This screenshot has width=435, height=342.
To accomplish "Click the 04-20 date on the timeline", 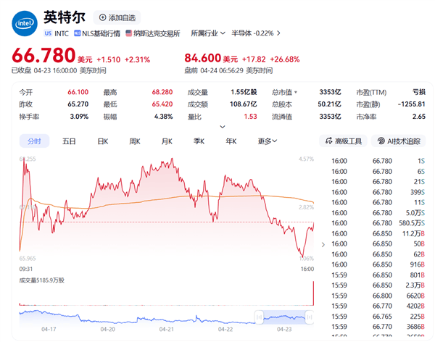I will point(107,329).
